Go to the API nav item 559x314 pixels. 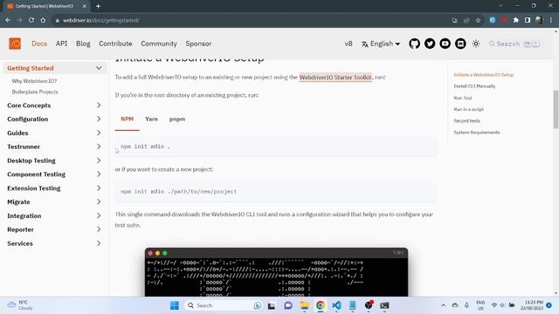pos(61,44)
